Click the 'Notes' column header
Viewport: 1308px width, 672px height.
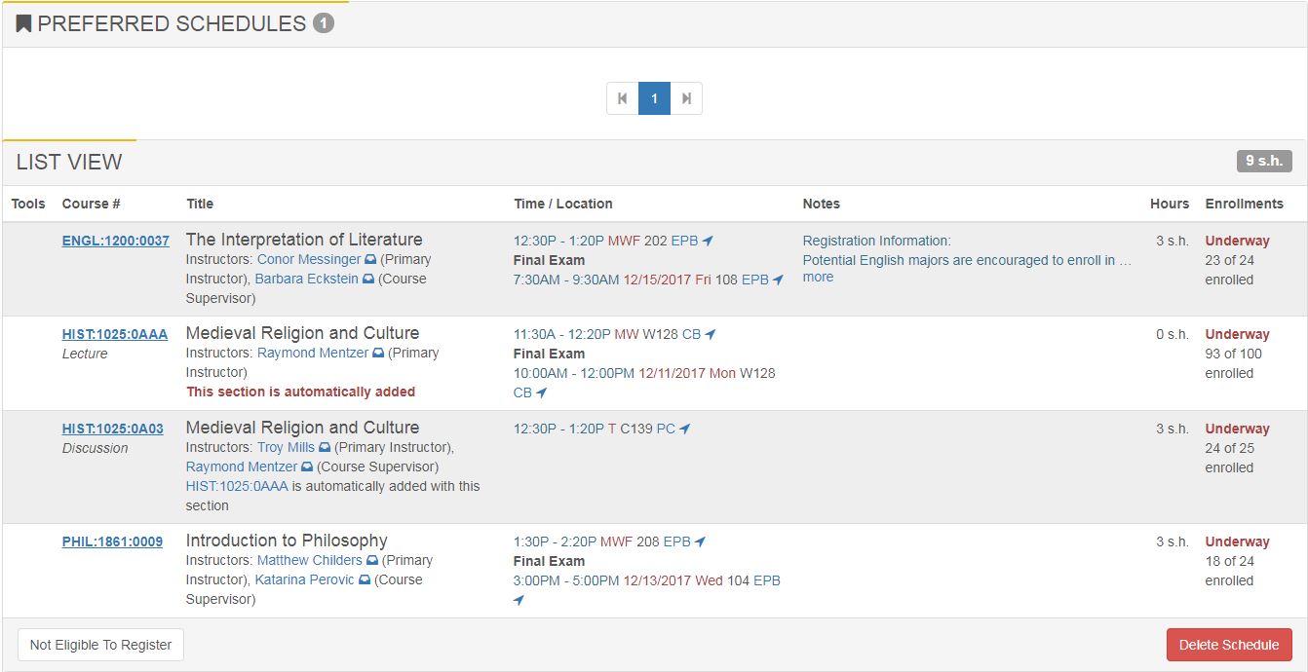pos(822,204)
